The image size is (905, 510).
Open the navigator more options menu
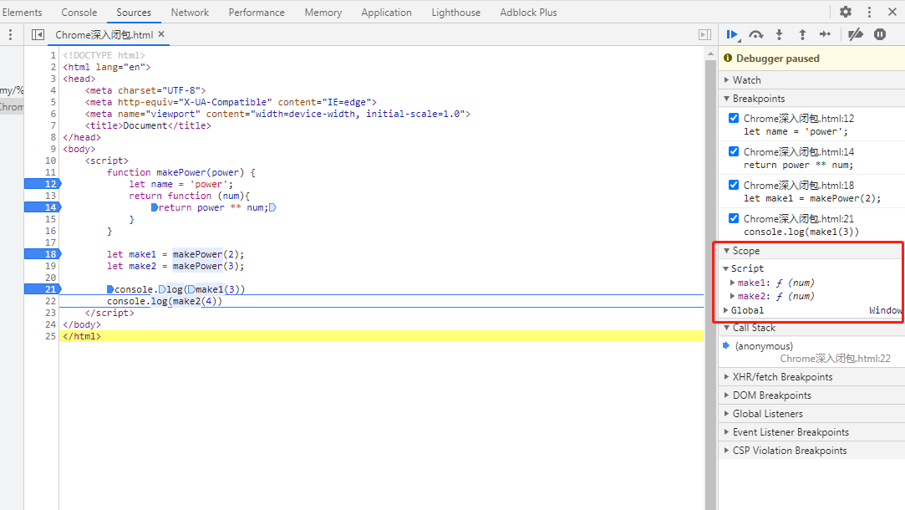coord(10,34)
